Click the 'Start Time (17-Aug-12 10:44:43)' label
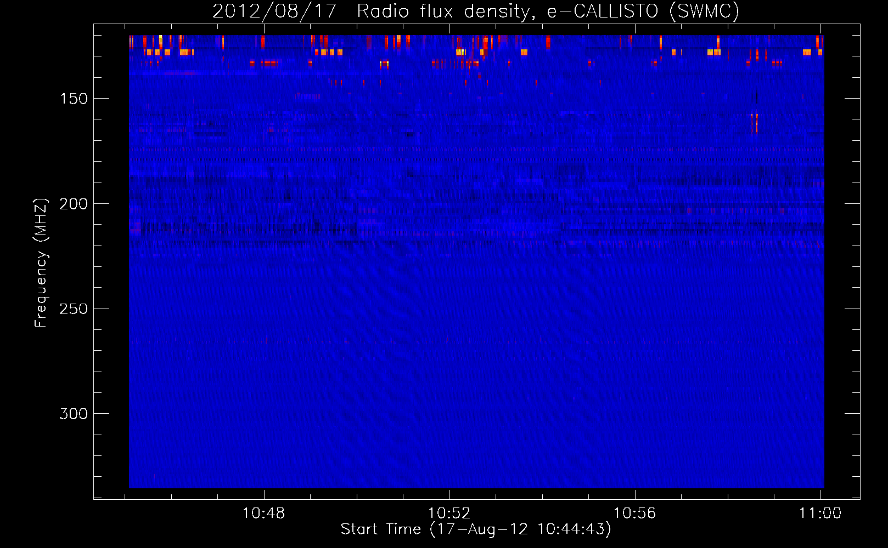The image size is (888, 548). [476, 529]
